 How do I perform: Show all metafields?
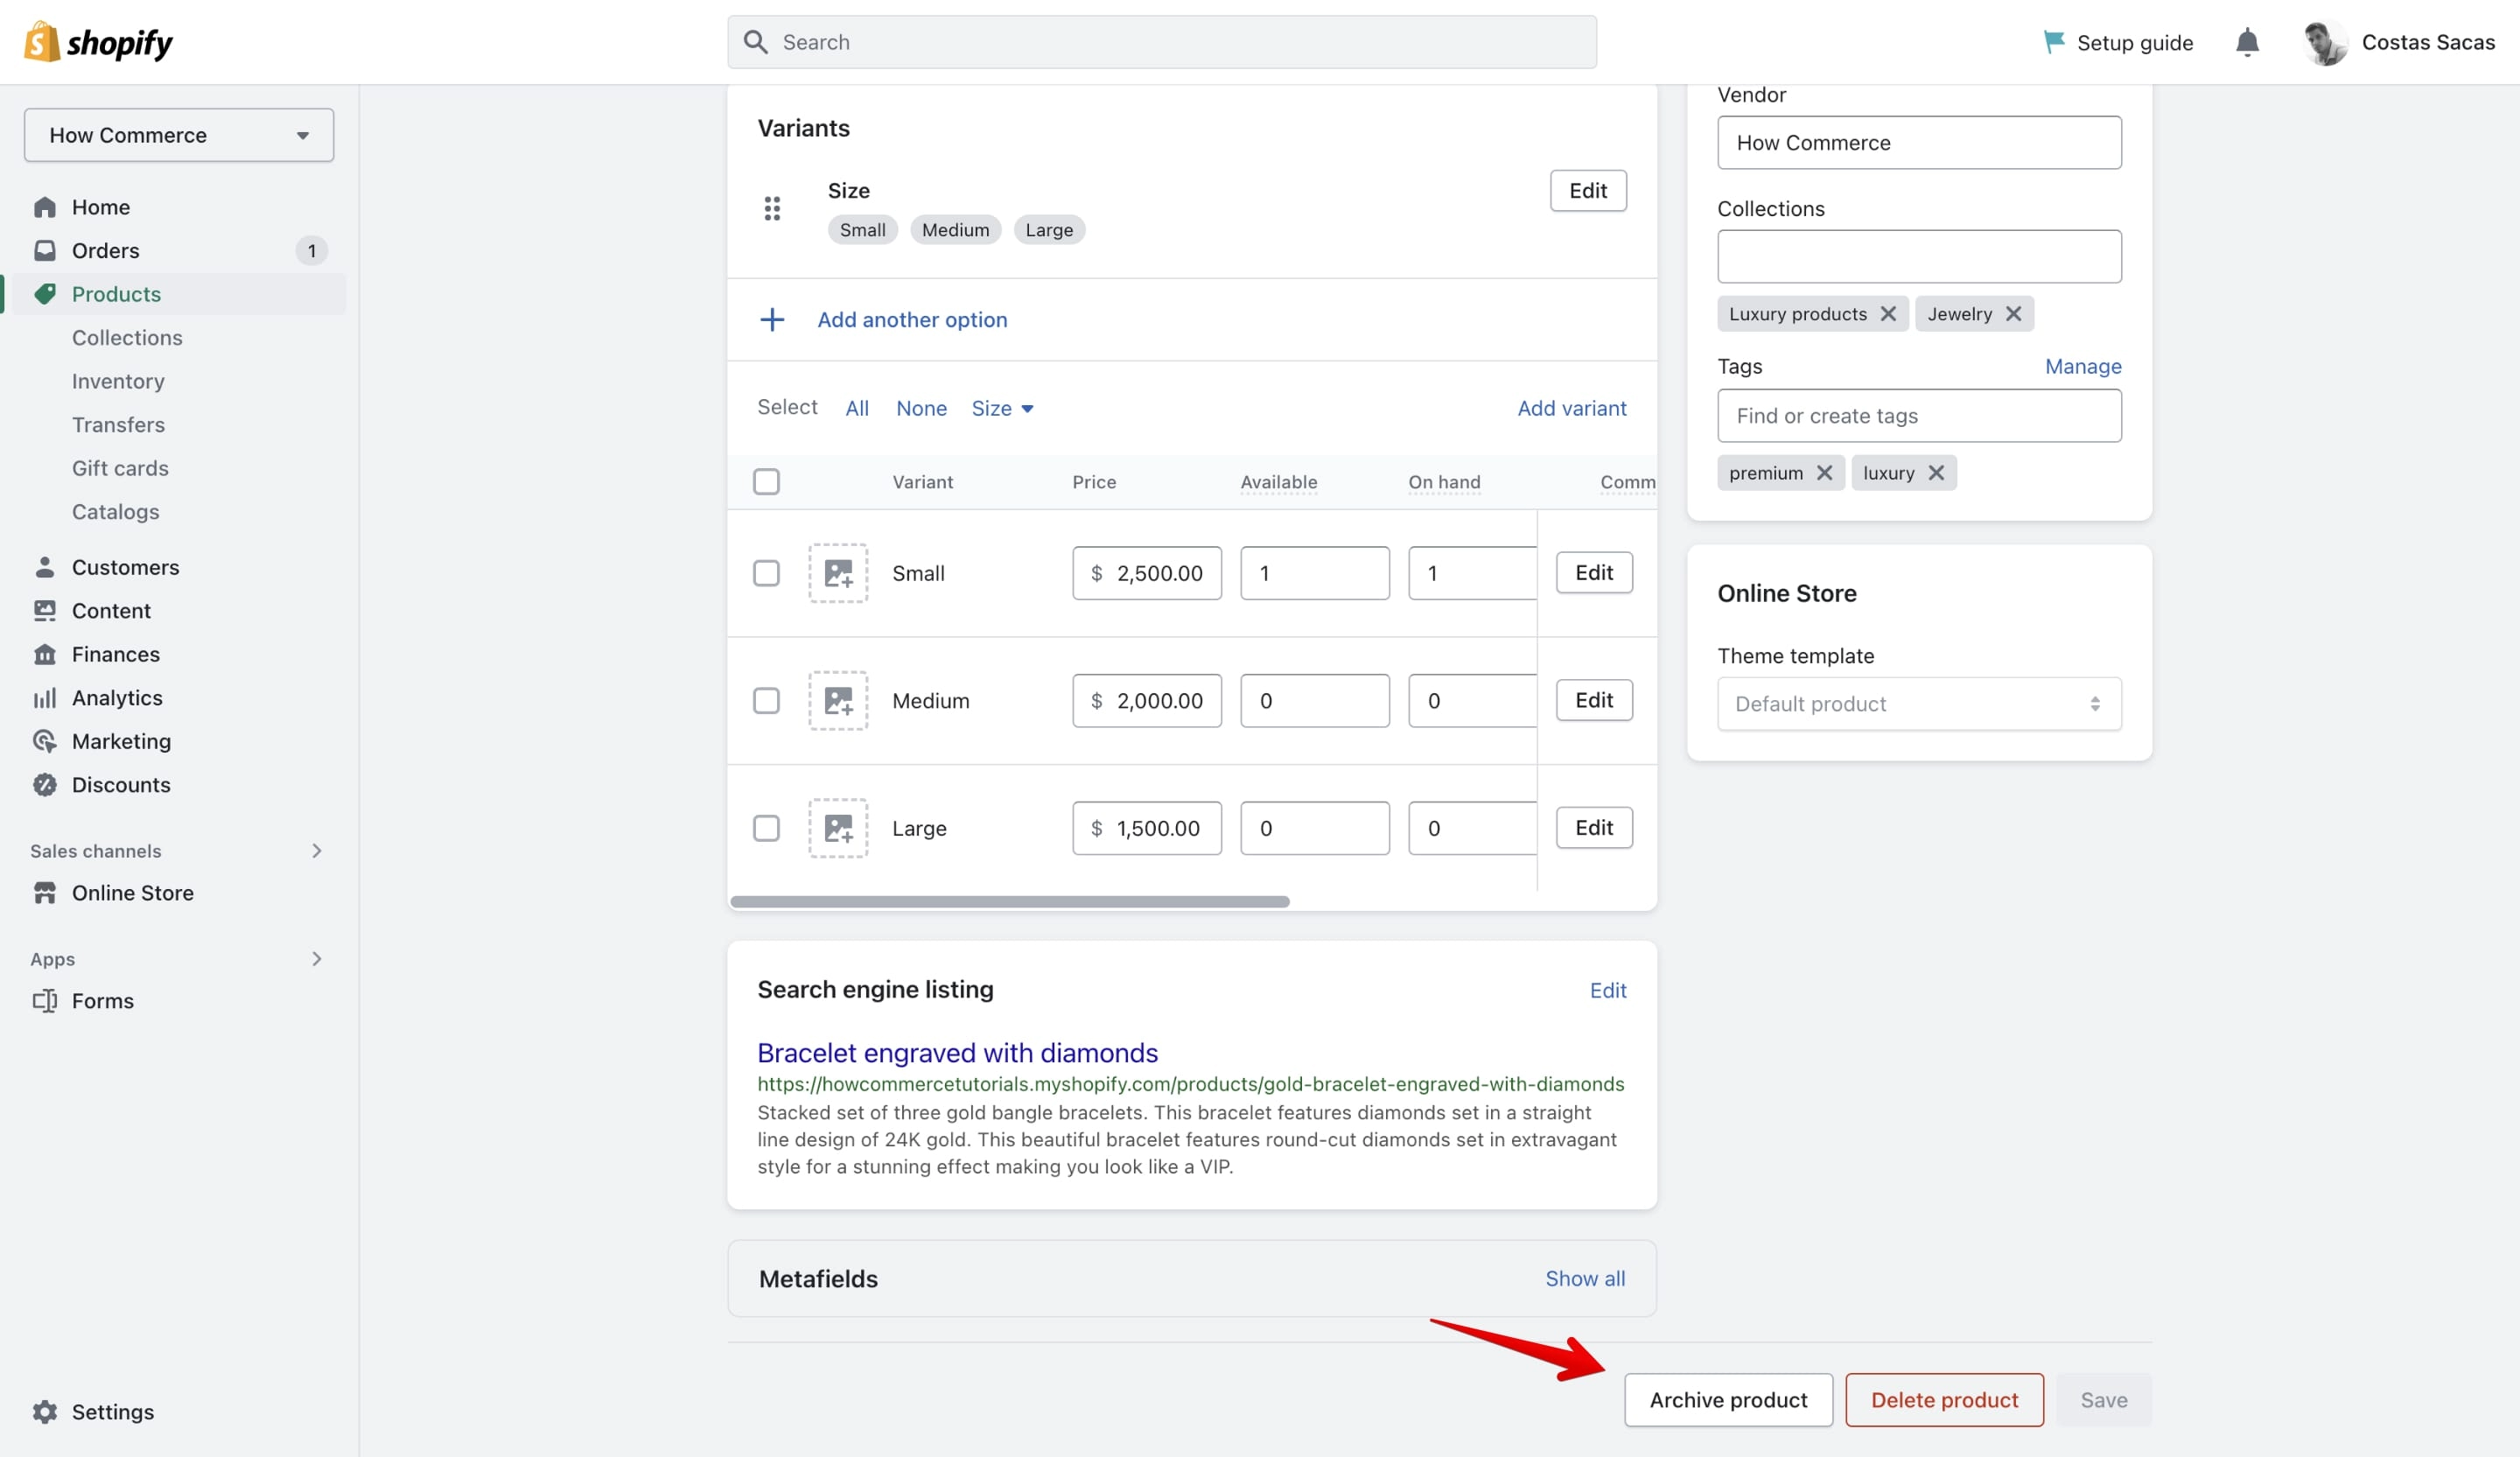tap(1585, 1279)
